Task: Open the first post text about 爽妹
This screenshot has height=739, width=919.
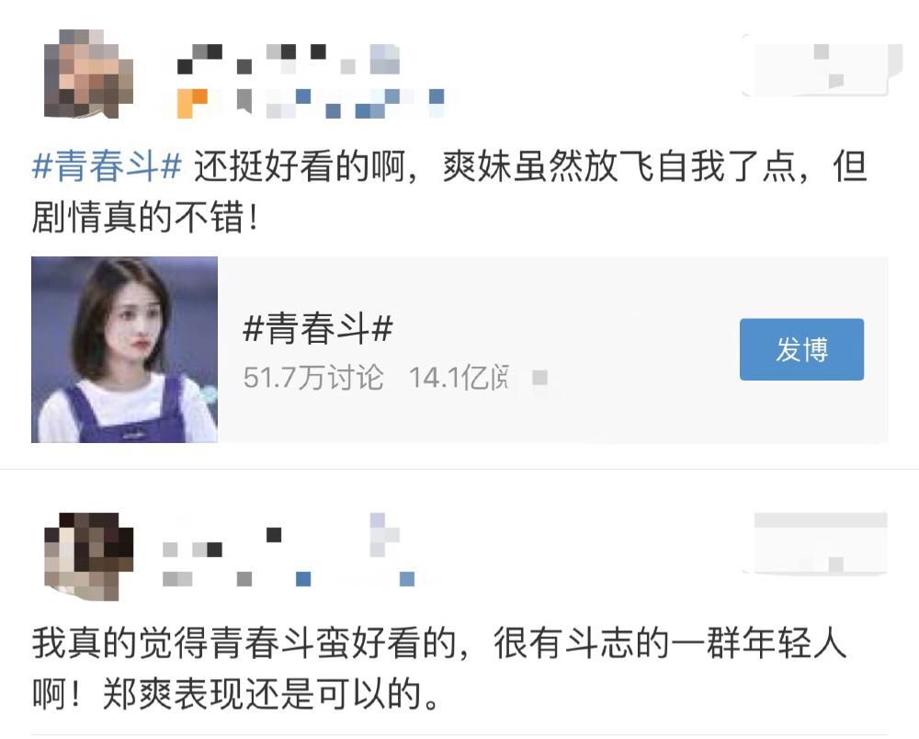Action: pos(449,192)
